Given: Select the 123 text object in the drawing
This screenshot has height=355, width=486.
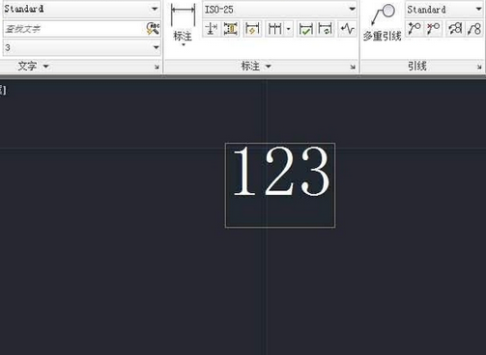Looking at the screenshot, I should click(281, 171).
